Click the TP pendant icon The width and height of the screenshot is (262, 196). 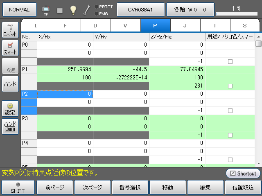point(45,9)
